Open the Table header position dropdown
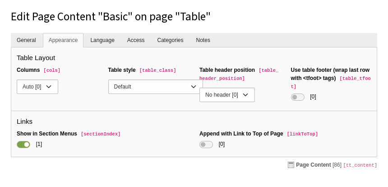 pyautogui.click(x=227, y=95)
